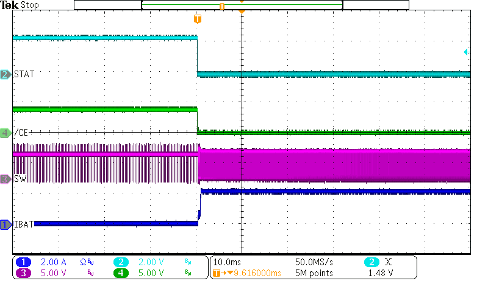Click the 5M points record length readout
488x292 pixels.
pyautogui.click(x=314, y=273)
